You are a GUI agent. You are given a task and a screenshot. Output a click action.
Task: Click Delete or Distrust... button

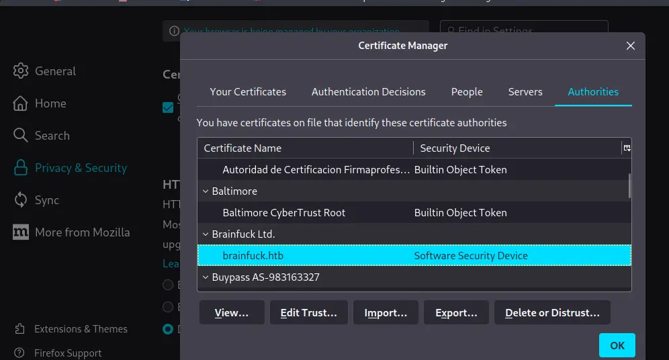(x=552, y=313)
